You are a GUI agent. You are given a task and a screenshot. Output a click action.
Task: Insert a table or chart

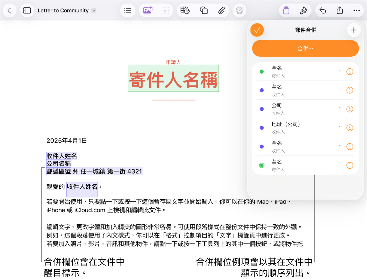coord(185,10)
